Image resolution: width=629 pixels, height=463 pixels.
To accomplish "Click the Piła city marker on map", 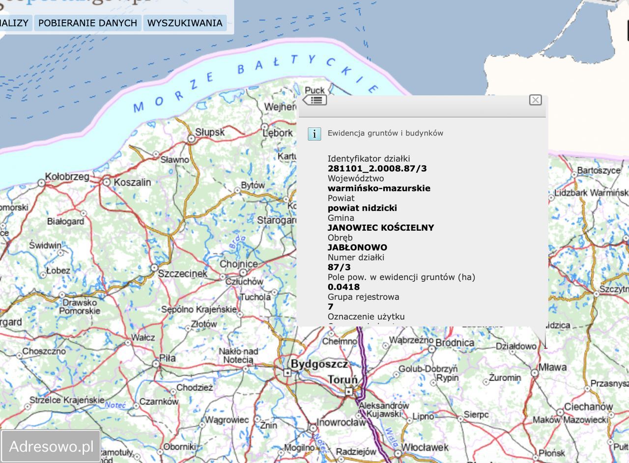I will (156, 364).
